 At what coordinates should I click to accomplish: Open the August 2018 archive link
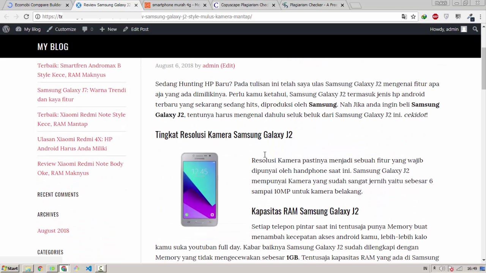(53, 231)
